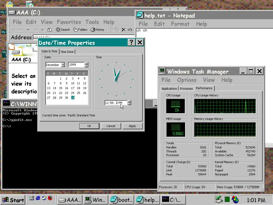Click the gpedit.msc line in command prompt
This screenshot has width=273, height=205.
17,120
